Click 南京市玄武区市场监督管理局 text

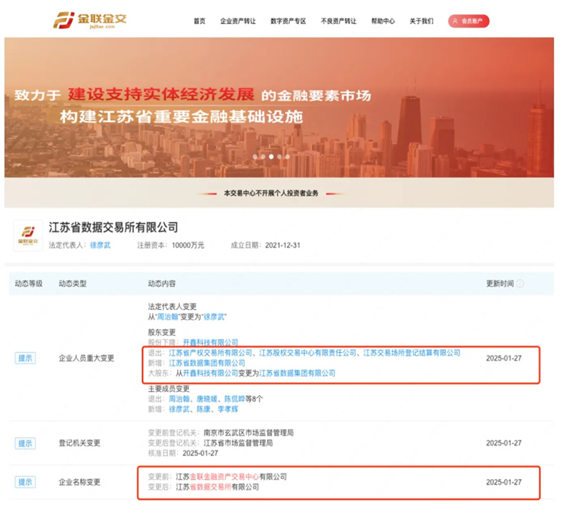coord(248,433)
